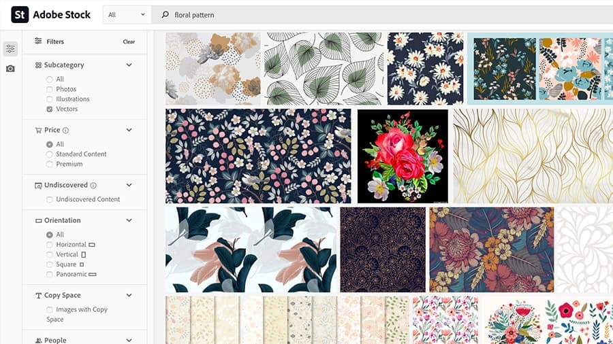The width and height of the screenshot is (613, 344).
Task: Select Standard Content price option
Action: click(49, 154)
